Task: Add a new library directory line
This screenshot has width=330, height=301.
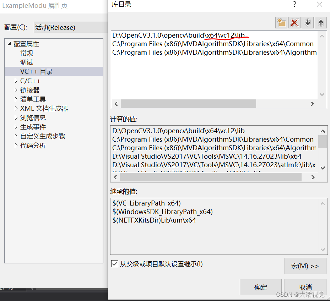Action: 281,22
